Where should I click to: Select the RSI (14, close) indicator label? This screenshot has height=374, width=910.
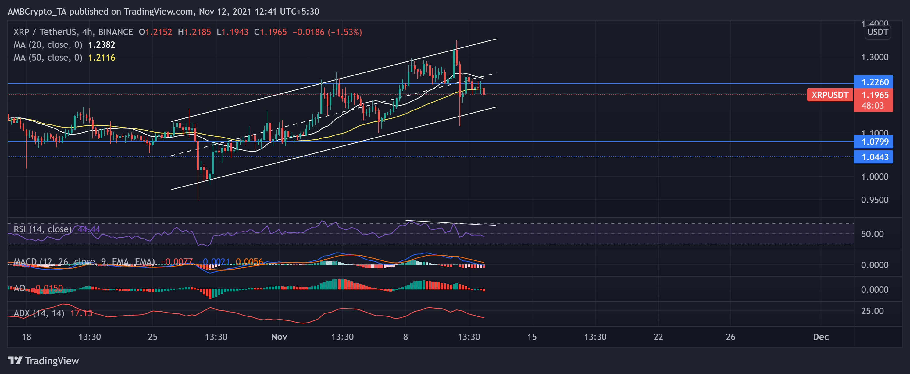tap(42, 229)
